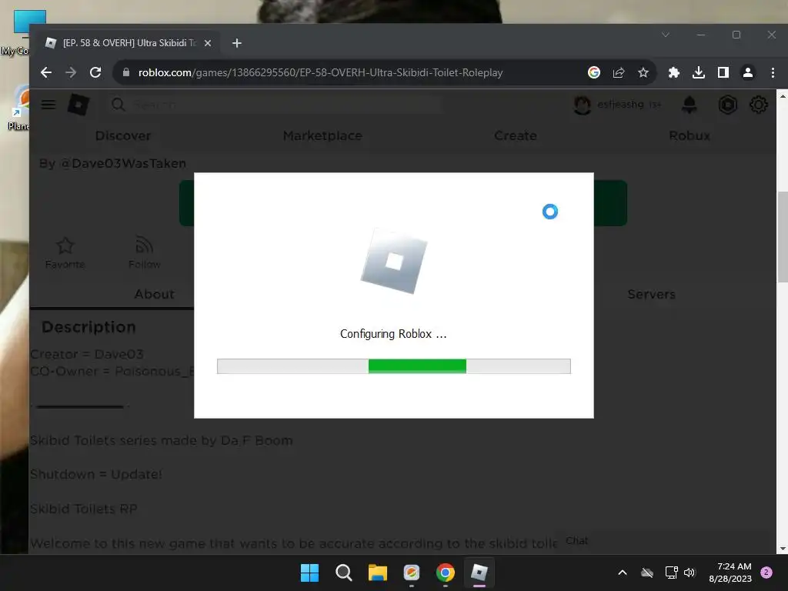Bookmark this tab with the star
Viewport: 788px width, 591px height.
click(643, 72)
